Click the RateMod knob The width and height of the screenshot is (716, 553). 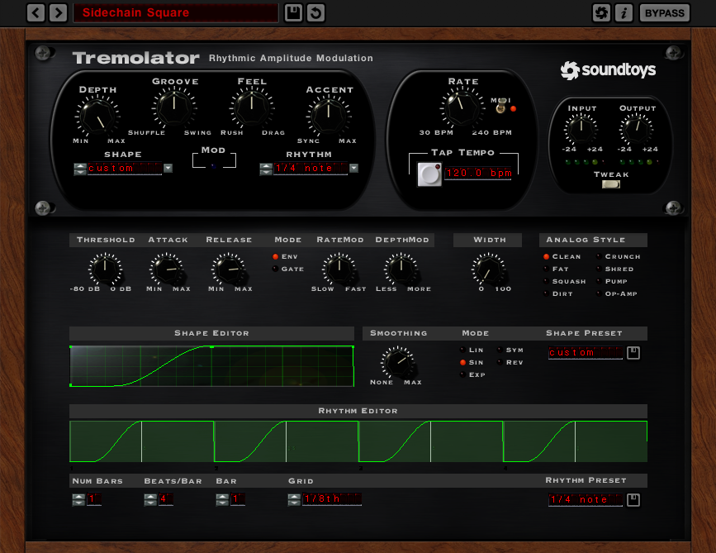pyautogui.click(x=339, y=269)
